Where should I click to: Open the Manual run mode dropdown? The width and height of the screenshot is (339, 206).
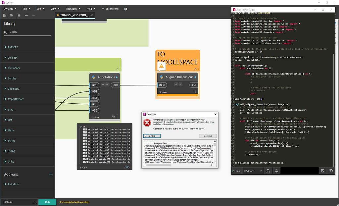click(x=19, y=202)
